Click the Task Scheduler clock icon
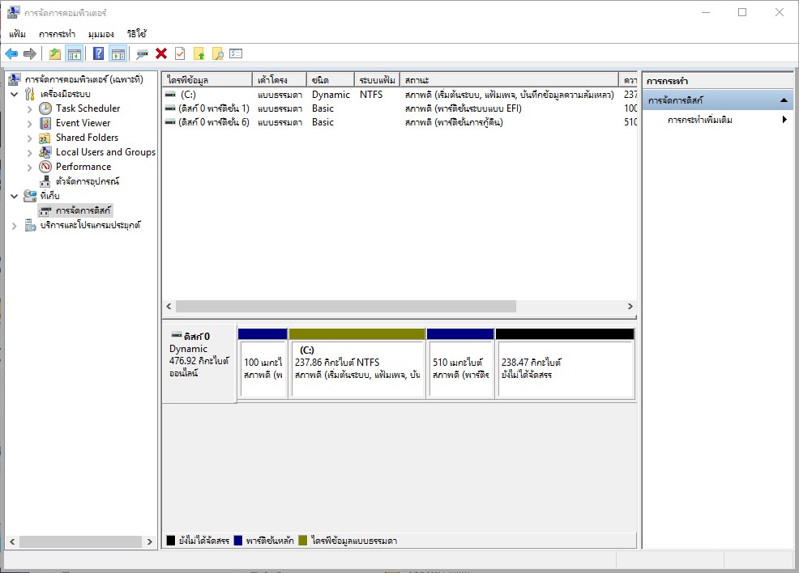 (x=45, y=108)
